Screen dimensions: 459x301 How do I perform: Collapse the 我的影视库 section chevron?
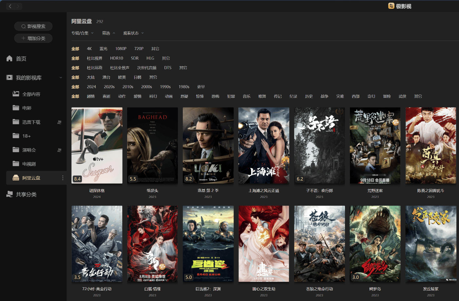61,77
